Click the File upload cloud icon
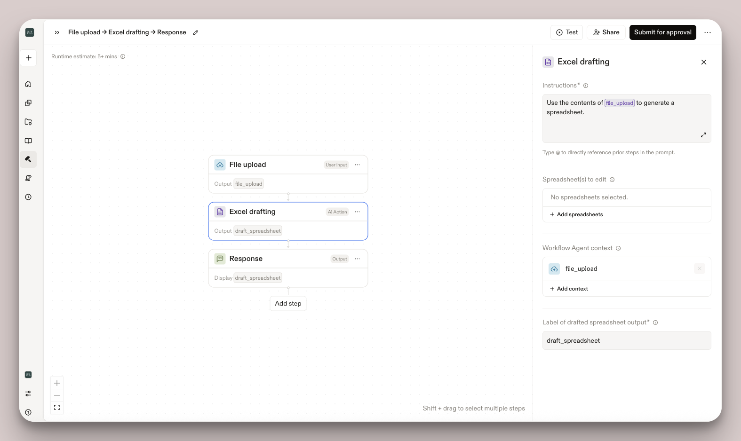 click(x=220, y=165)
